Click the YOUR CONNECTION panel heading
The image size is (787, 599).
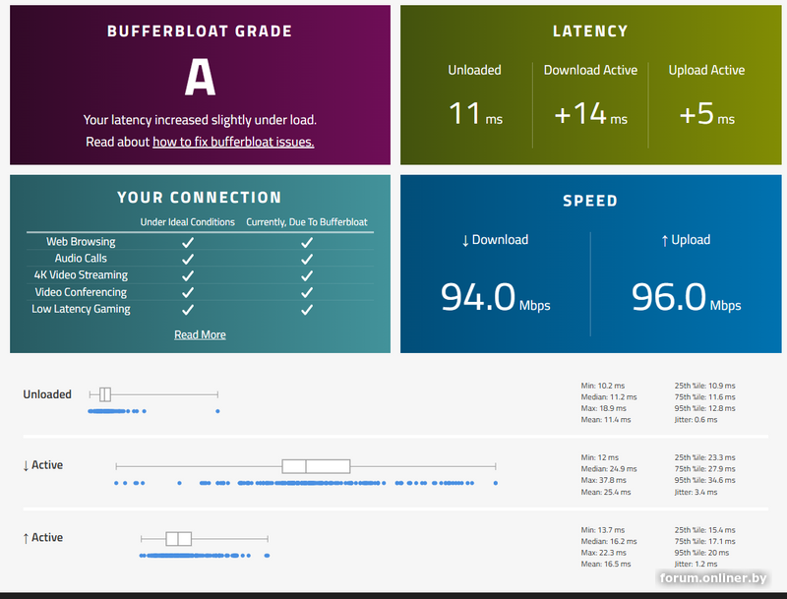[200, 198]
